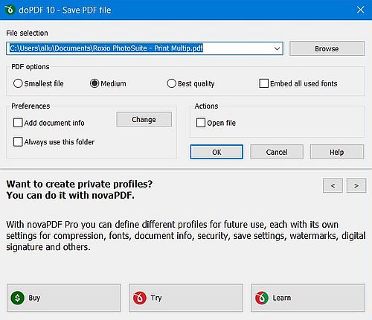
Task: Expand the file path dropdown arrow
Action: coord(277,48)
